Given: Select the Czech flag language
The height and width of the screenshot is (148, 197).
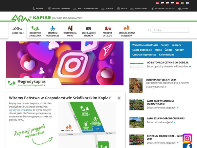Looking at the screenshot, I should click(x=162, y=3).
